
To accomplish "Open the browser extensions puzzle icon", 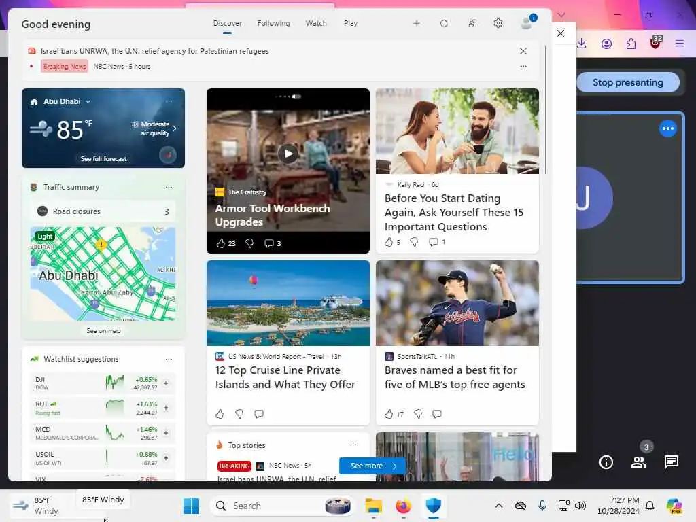I will pyautogui.click(x=631, y=43).
